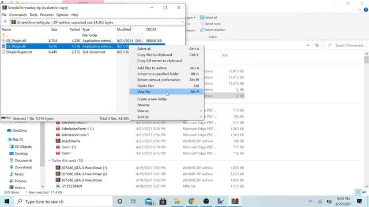This screenshot has width=369, height=207.
Task: Switch Explorer to details view icon
Action: point(358,192)
